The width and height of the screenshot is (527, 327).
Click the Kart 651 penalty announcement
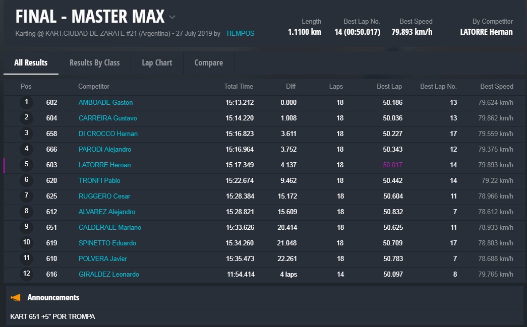[x=52, y=316]
